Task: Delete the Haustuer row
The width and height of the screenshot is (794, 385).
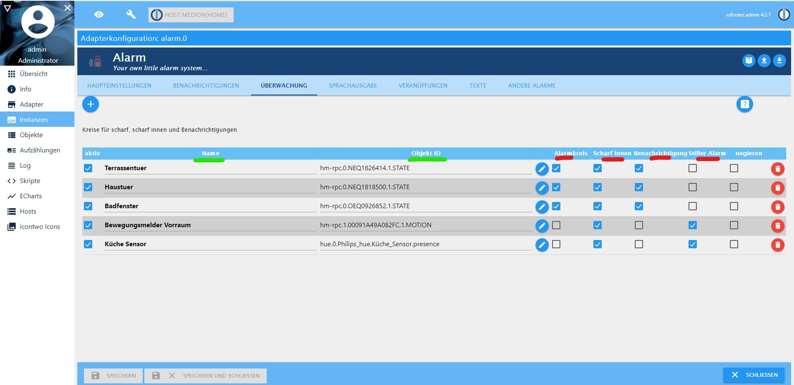Action: coord(777,188)
